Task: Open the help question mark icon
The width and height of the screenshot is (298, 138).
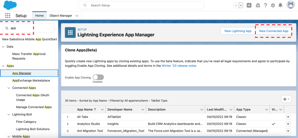Action: point(265,5)
